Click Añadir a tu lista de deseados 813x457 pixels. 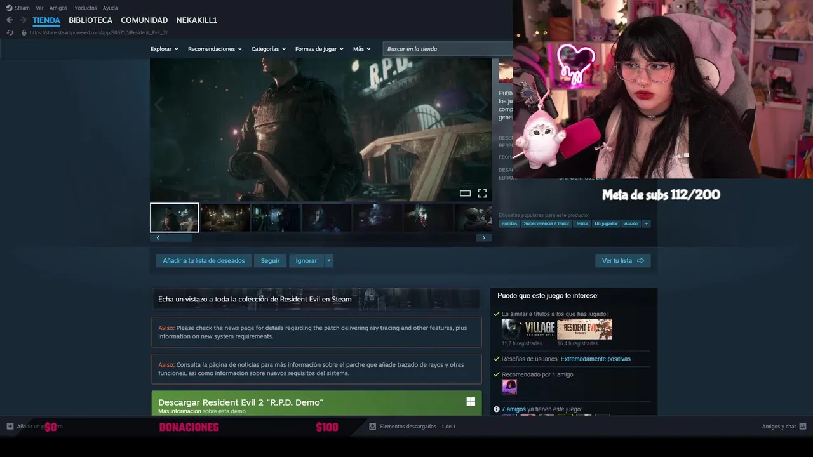tap(204, 260)
